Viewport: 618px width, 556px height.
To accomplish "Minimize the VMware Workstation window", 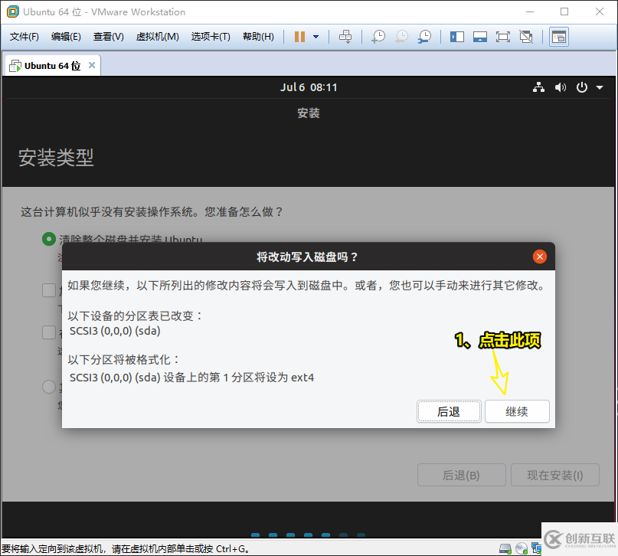I will pos(530,11).
